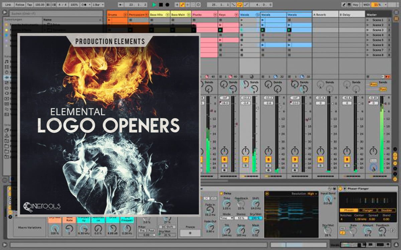Click the Drive macro knob
Image resolution: width=401 pixels, height=250 pixels.
[113, 229]
